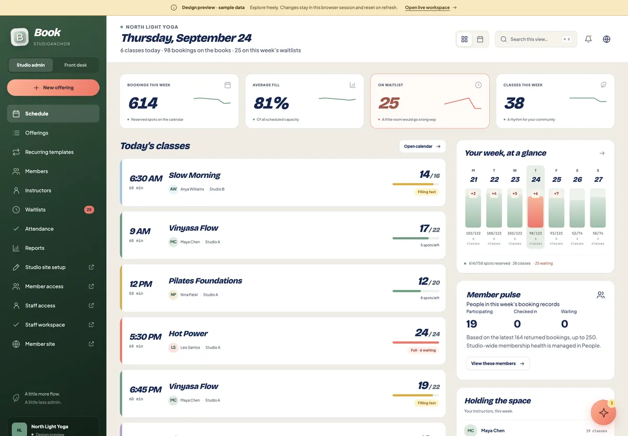628x436 pixels.
Task: Select the Front desk mode
Action: 75,65
